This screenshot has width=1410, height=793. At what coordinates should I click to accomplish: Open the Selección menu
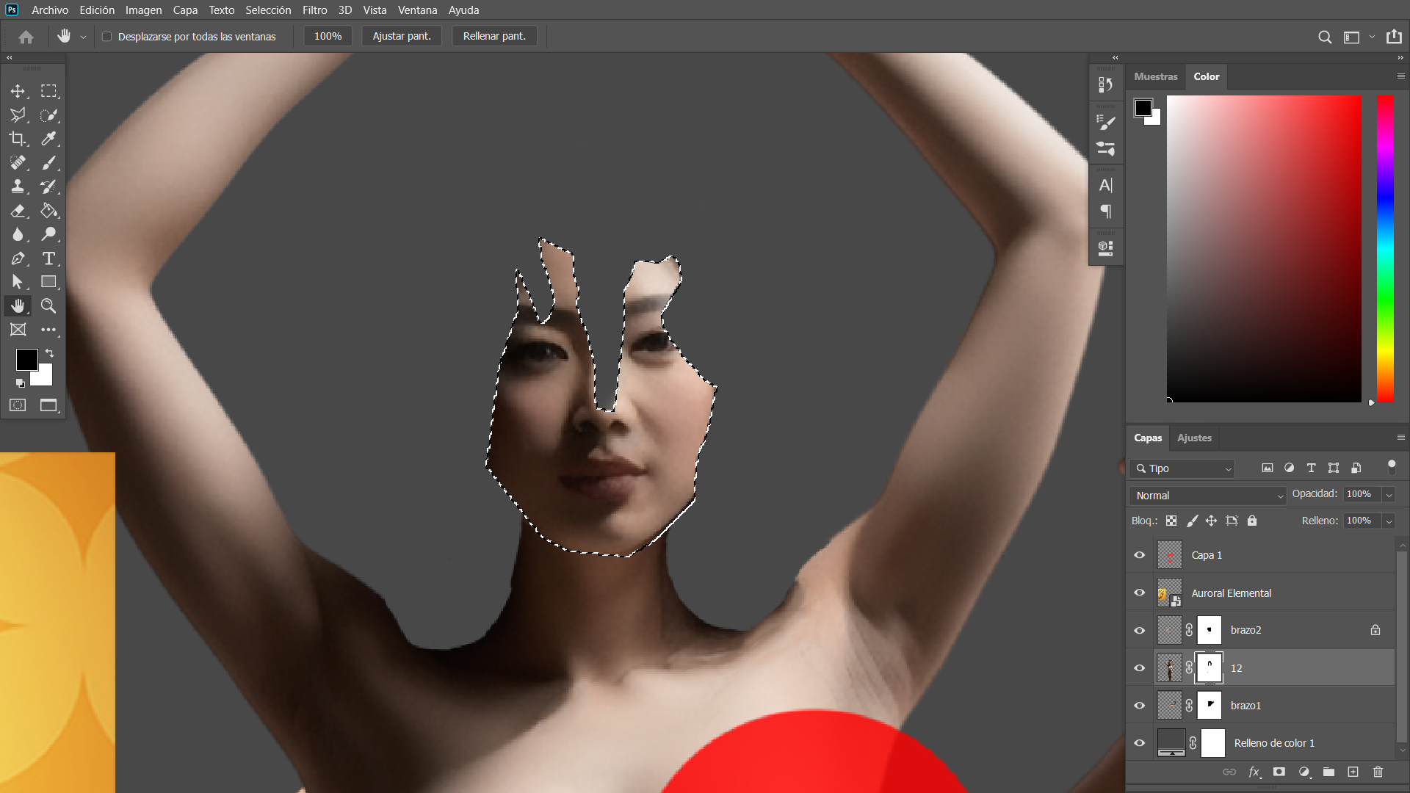point(268,10)
